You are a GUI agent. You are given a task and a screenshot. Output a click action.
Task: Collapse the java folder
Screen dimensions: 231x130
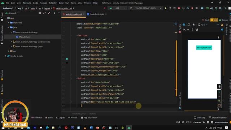(8, 27)
